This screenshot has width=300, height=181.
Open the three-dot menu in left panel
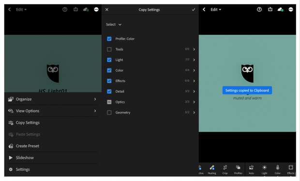coord(96,9)
